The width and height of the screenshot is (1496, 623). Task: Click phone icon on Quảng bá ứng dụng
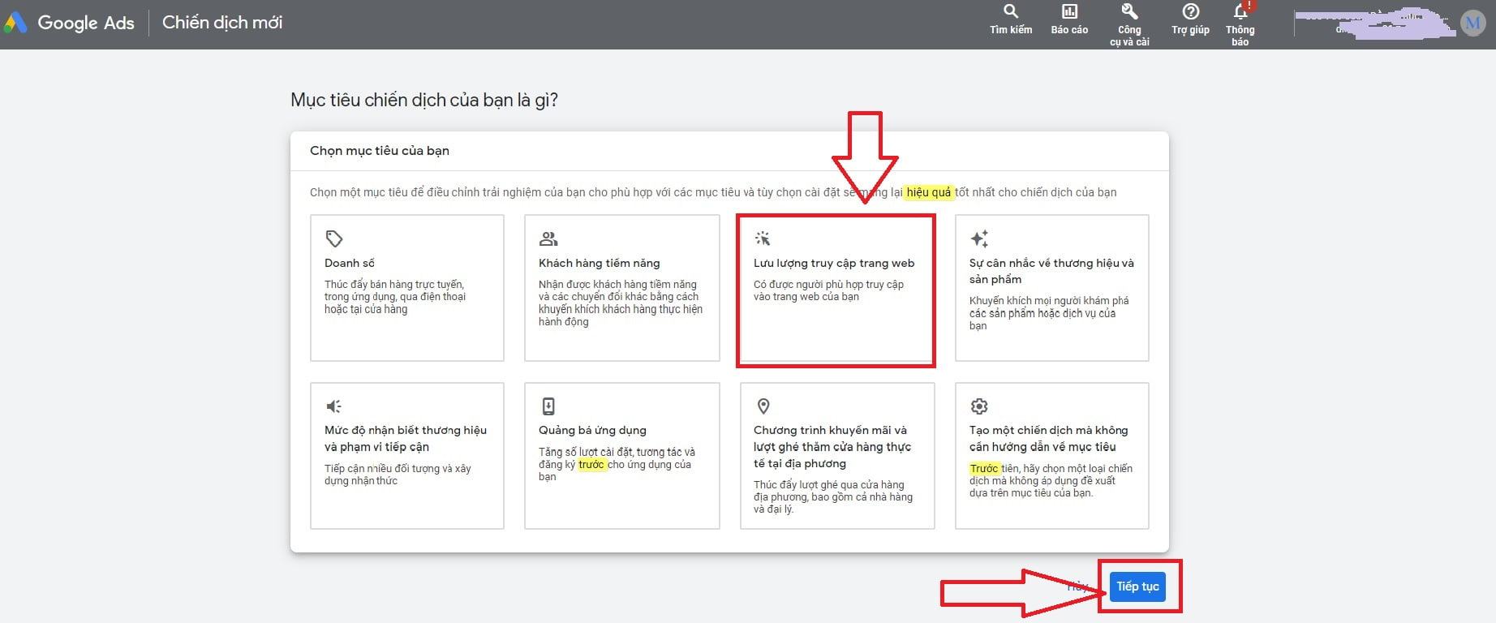point(548,406)
